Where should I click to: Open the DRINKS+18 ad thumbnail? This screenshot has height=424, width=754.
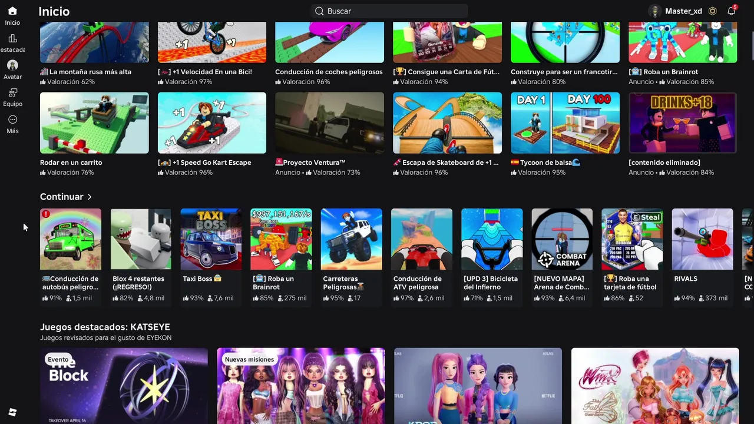point(683,122)
